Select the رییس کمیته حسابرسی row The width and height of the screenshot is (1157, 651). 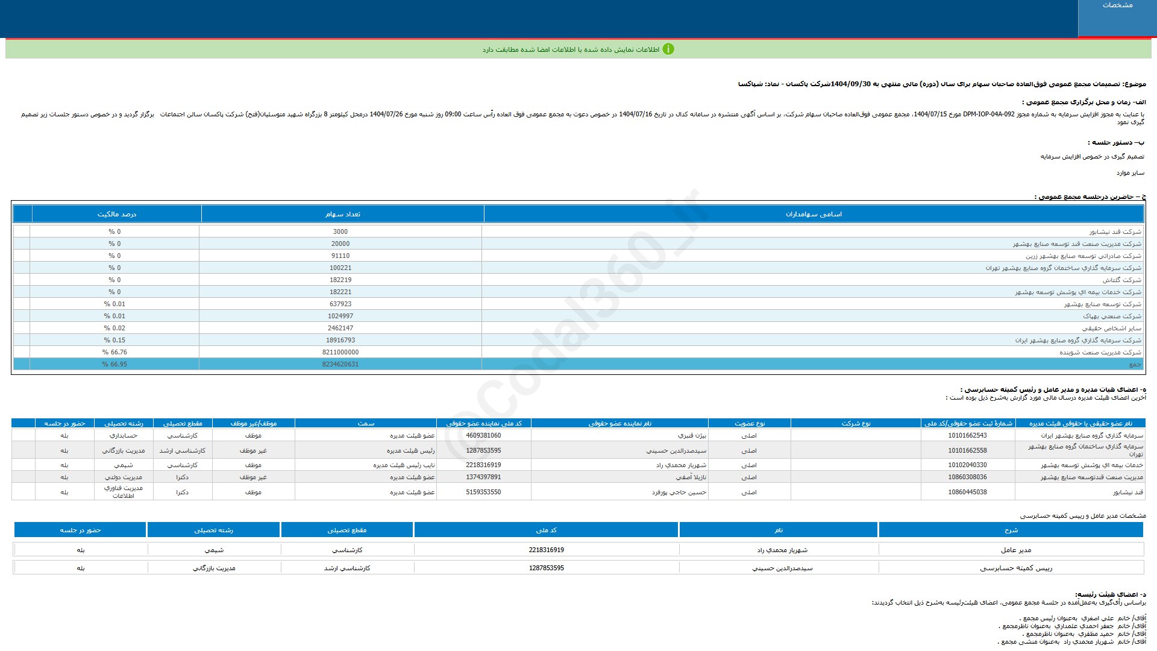click(x=1016, y=568)
